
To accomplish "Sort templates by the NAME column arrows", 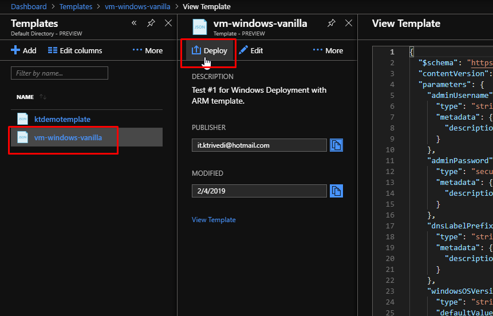I will click(x=43, y=97).
